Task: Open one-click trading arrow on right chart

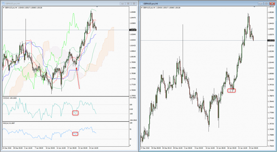Action: pyautogui.click(x=142, y=8)
